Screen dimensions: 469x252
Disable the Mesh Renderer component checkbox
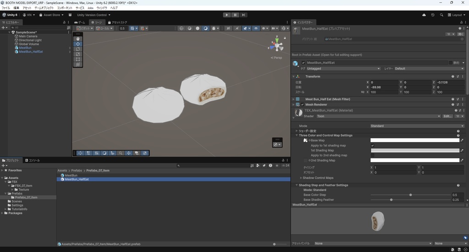coord(302,104)
